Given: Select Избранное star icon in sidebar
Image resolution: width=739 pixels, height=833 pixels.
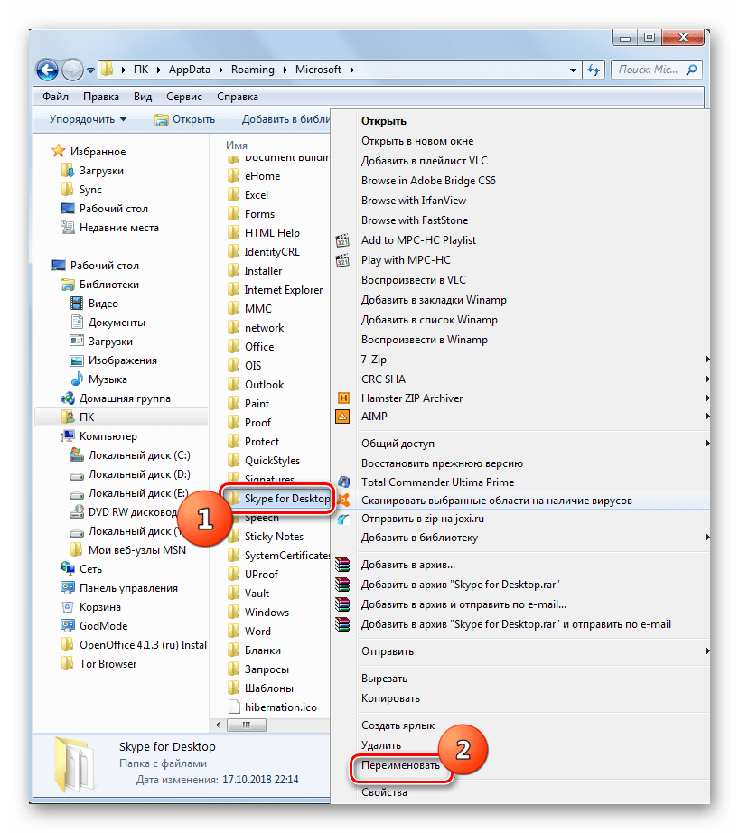Looking at the screenshot, I should coord(59,152).
